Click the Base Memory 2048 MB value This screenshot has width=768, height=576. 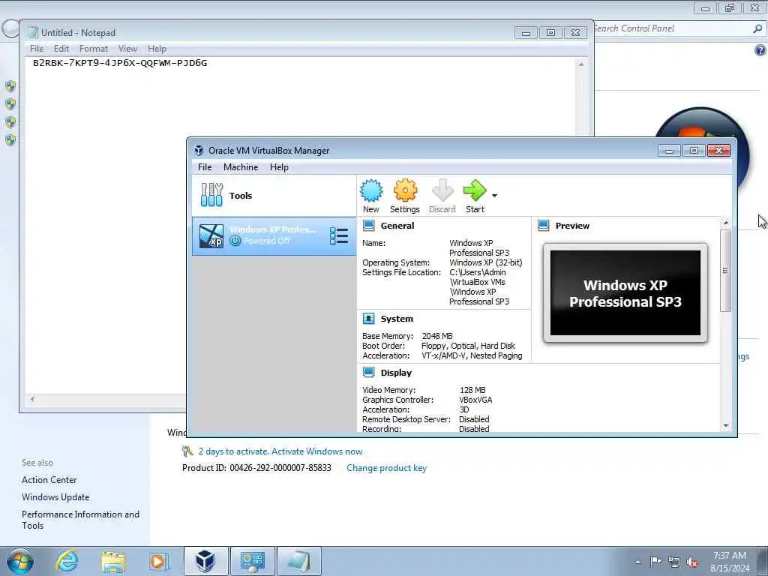point(437,336)
